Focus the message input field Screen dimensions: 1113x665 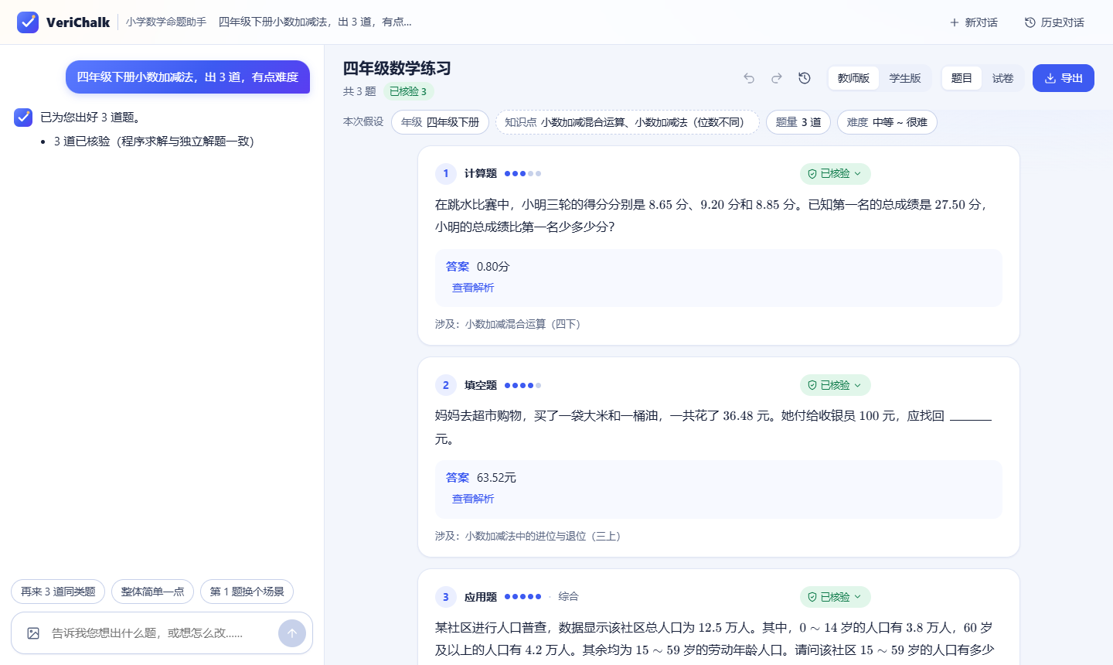160,633
